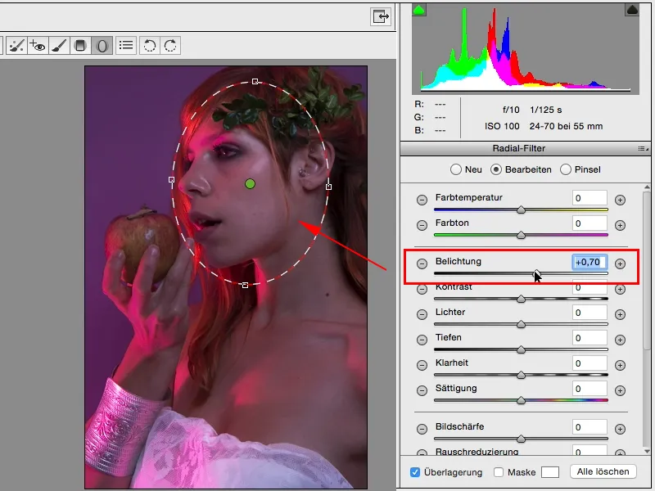Click the Farbton slider handle
The image size is (655, 491).
coord(521,235)
